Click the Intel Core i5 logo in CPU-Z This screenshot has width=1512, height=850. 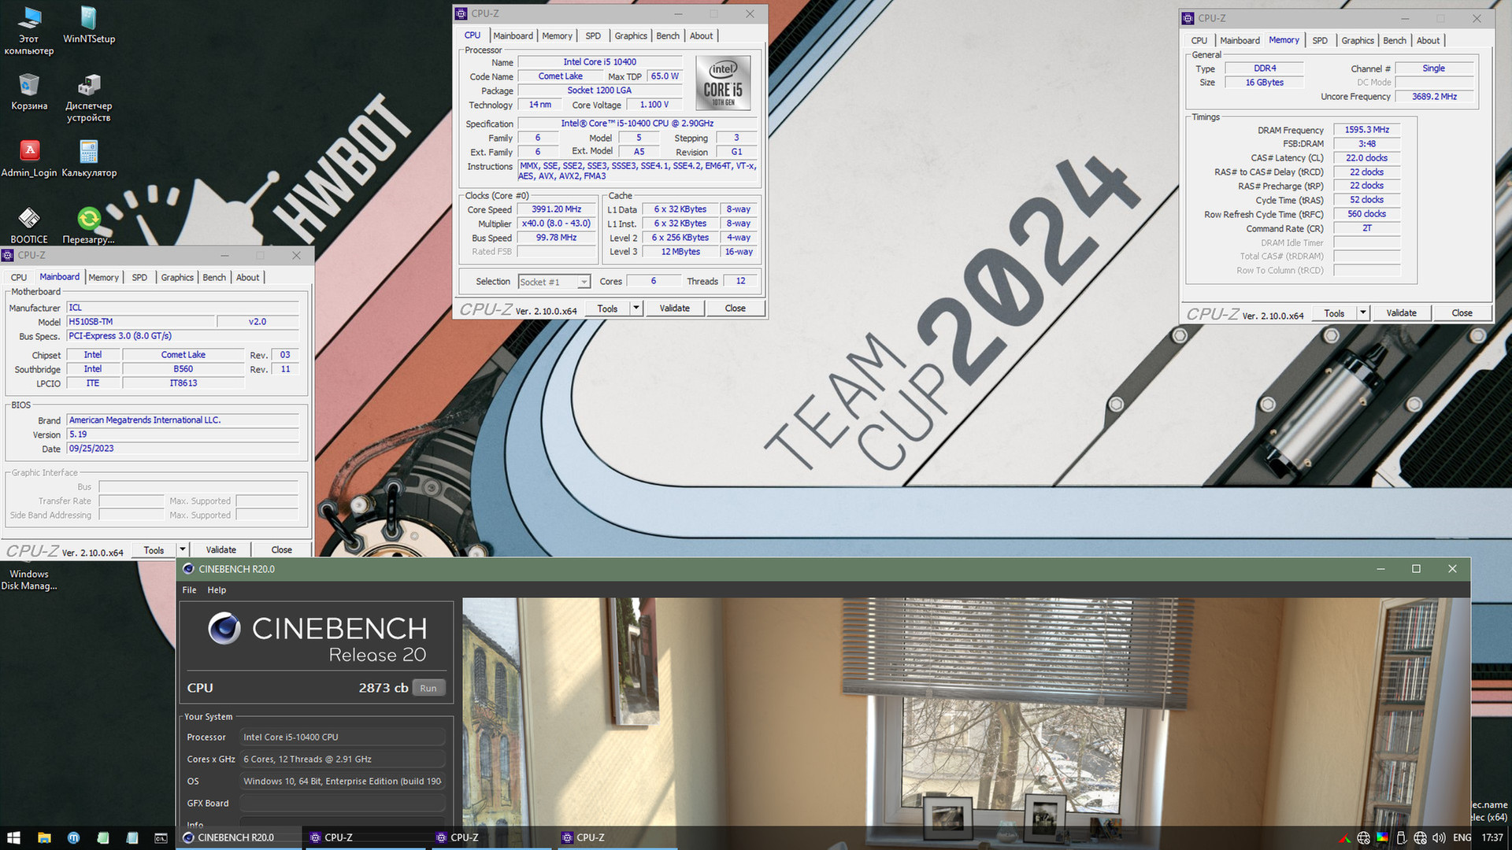pyautogui.click(x=723, y=83)
